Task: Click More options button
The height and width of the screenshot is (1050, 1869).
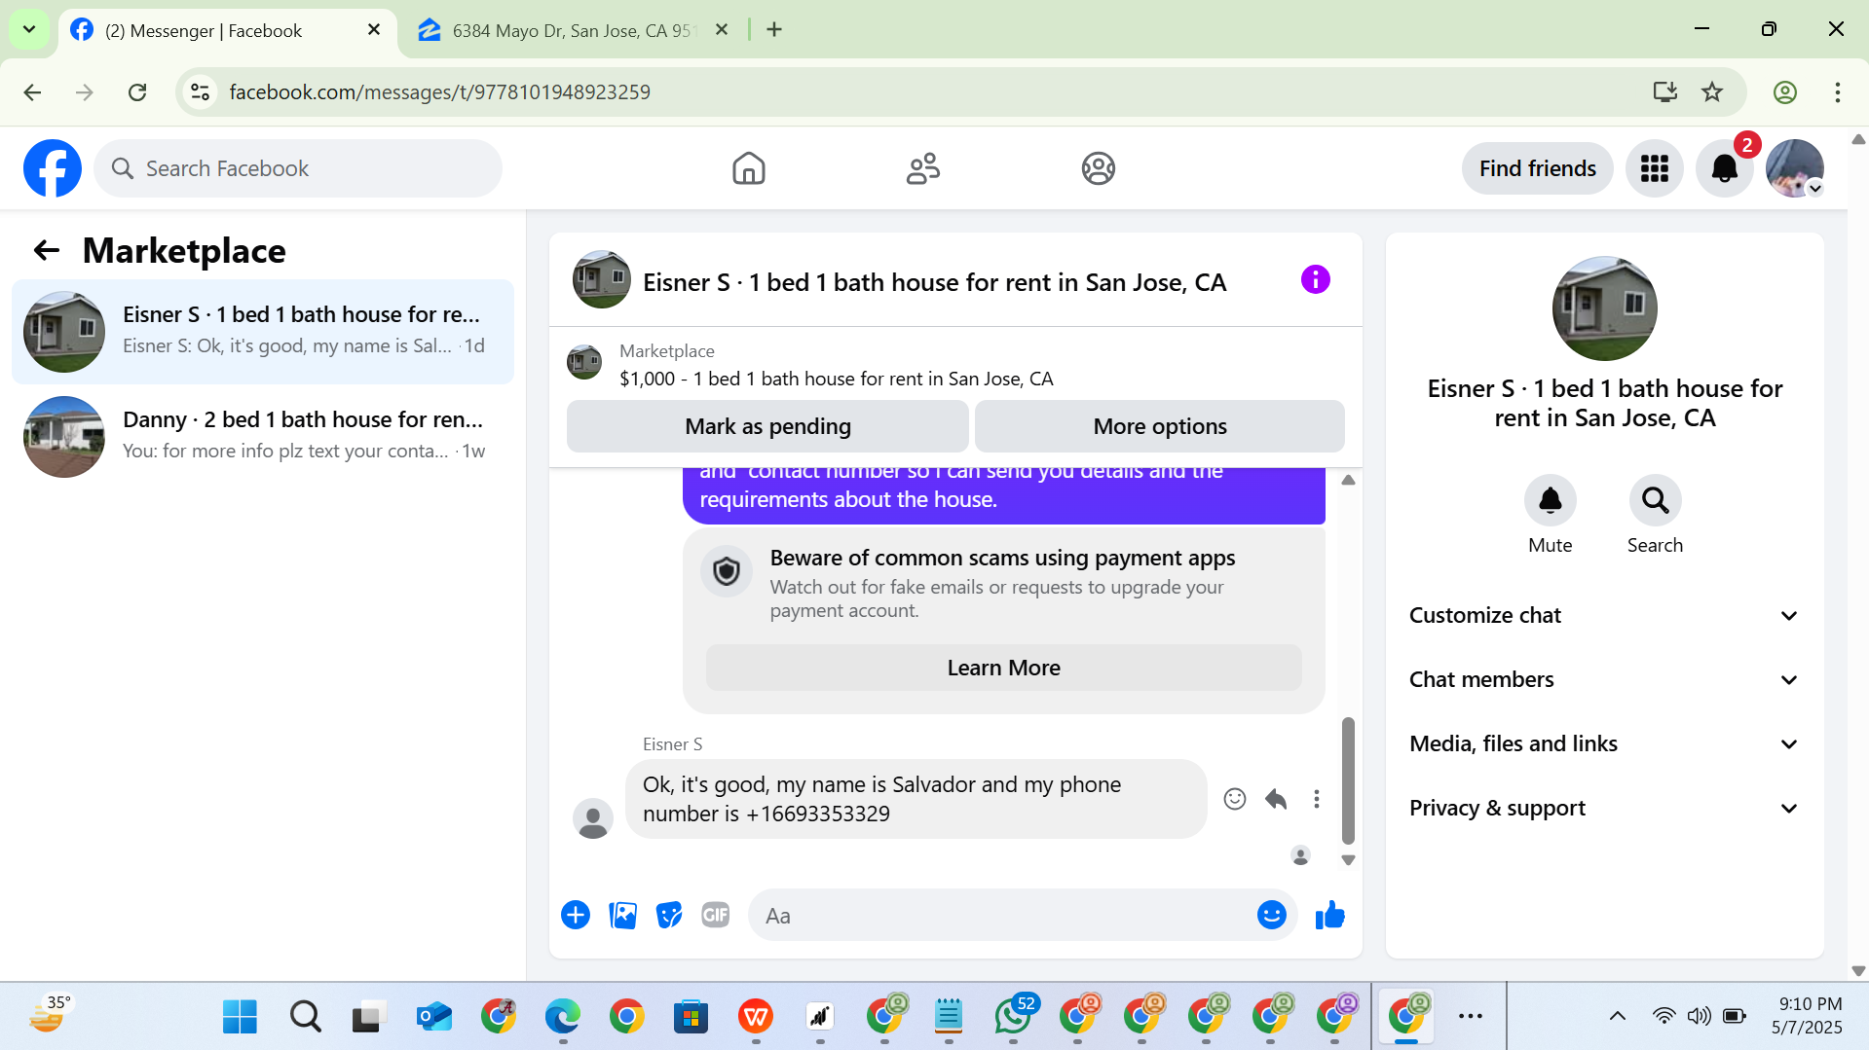Action: (x=1159, y=426)
